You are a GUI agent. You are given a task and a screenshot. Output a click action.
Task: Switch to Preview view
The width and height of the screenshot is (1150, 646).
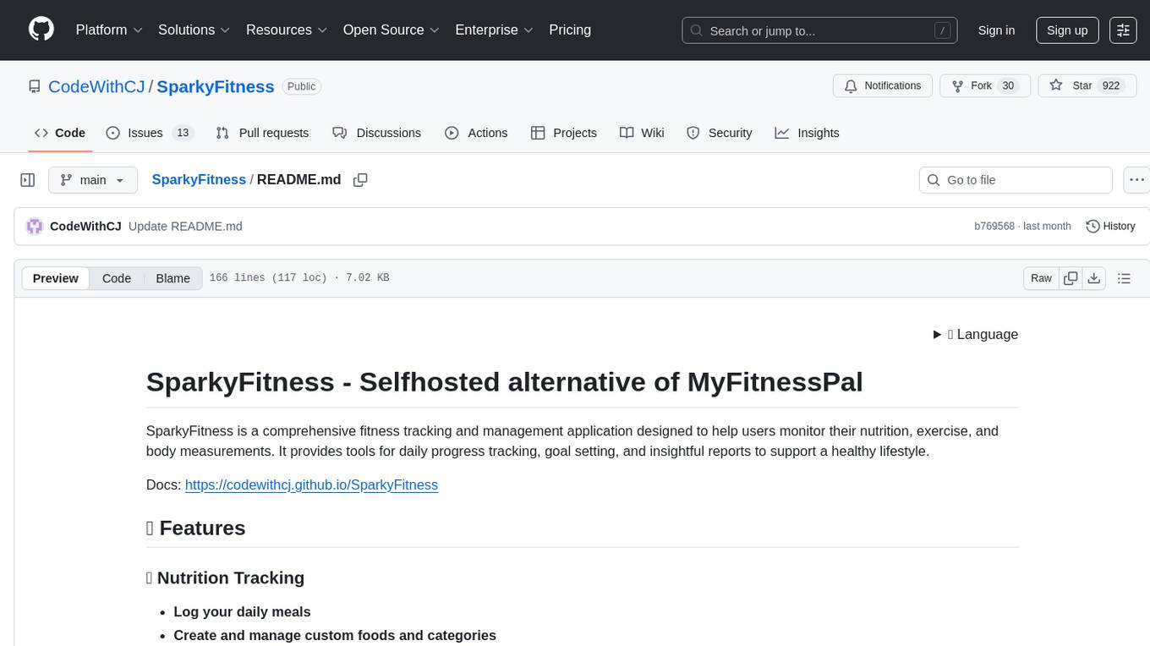coord(56,278)
